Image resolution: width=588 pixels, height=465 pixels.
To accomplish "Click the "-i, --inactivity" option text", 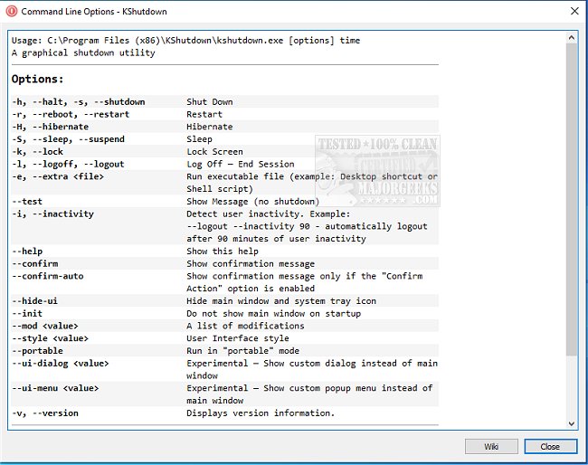I will [x=52, y=214].
